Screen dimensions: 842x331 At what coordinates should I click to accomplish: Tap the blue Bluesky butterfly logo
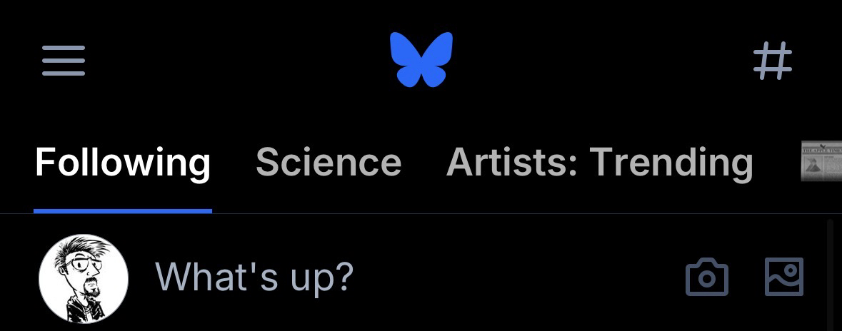tap(421, 60)
